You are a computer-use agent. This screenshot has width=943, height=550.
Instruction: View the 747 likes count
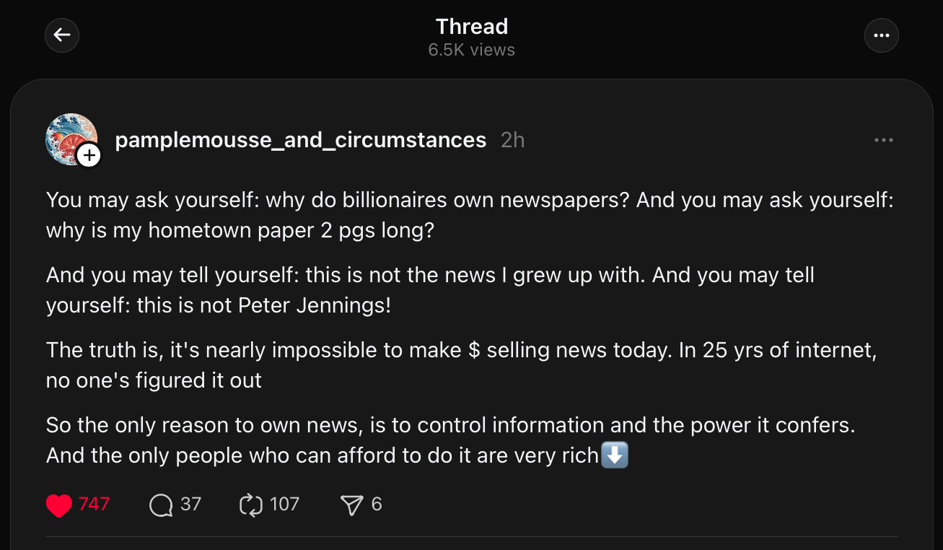94,504
